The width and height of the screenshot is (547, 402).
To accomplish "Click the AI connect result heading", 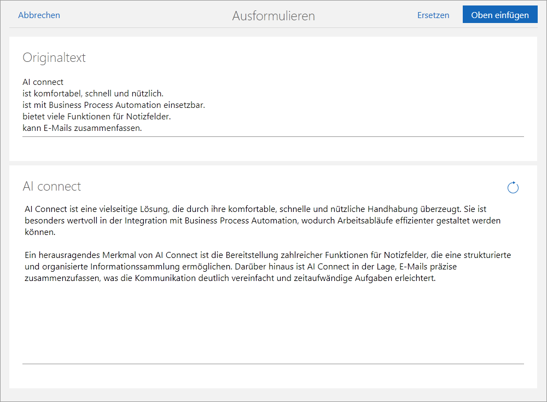I will (51, 186).
